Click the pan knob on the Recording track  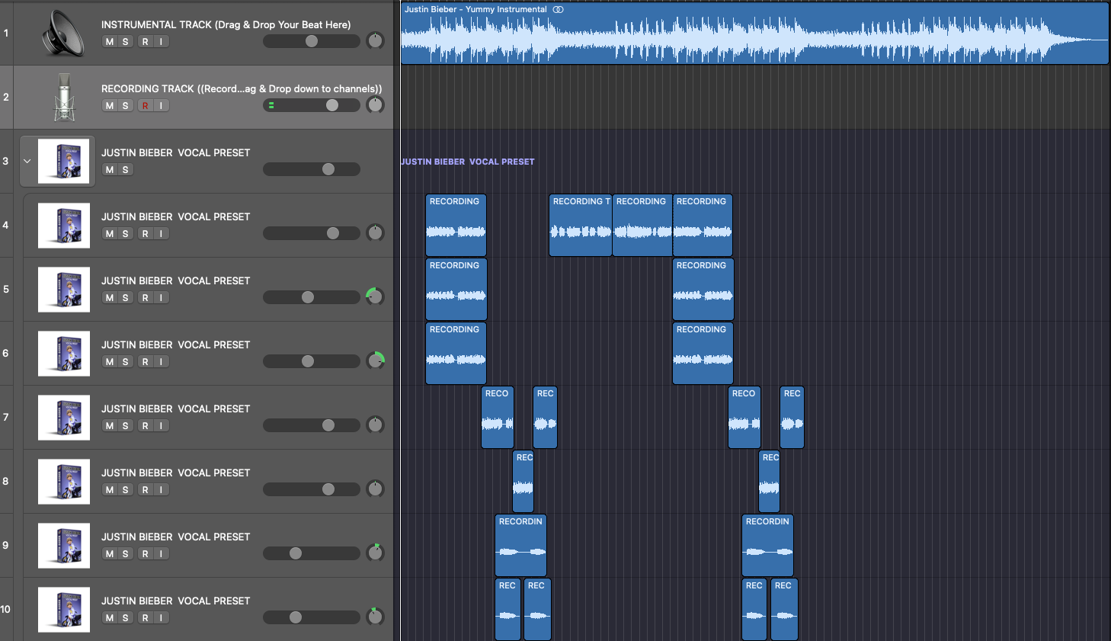375,105
